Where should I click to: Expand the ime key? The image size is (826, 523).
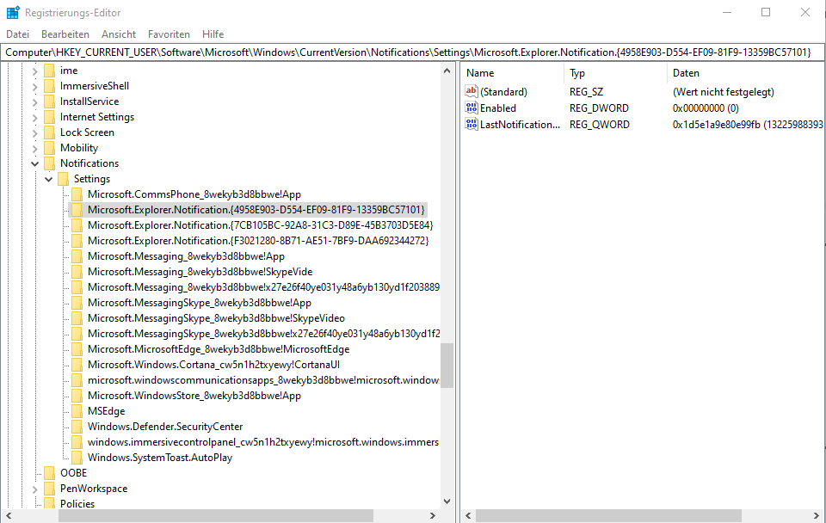(x=34, y=71)
